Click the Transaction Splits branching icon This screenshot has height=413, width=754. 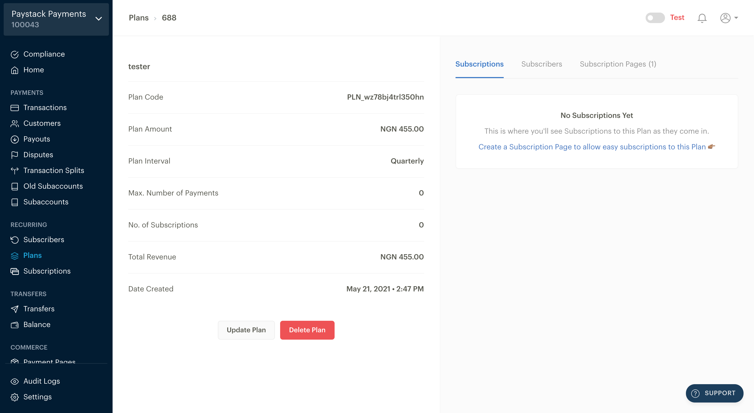15,171
